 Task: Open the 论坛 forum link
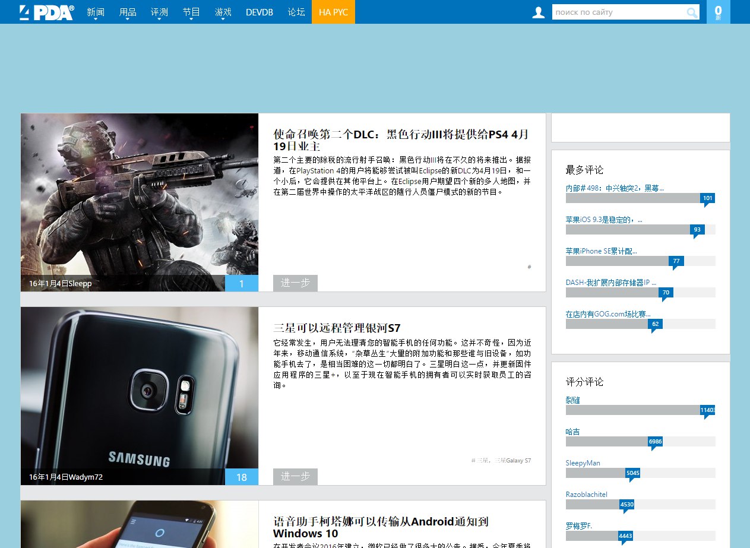tap(296, 12)
